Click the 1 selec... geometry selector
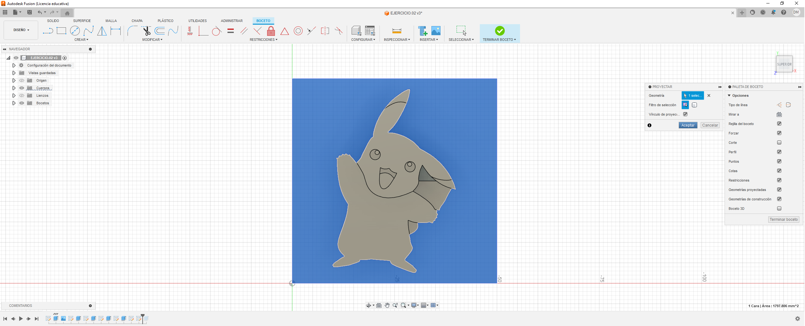Viewport: 805px width, 326px height. tap(693, 95)
